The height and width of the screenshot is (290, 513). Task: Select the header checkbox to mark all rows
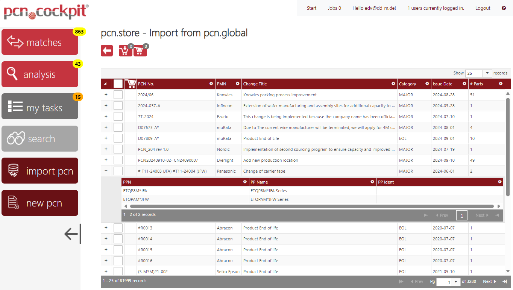point(118,84)
